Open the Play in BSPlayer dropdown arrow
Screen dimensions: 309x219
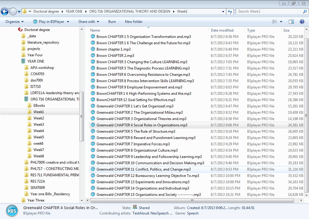[68, 22]
